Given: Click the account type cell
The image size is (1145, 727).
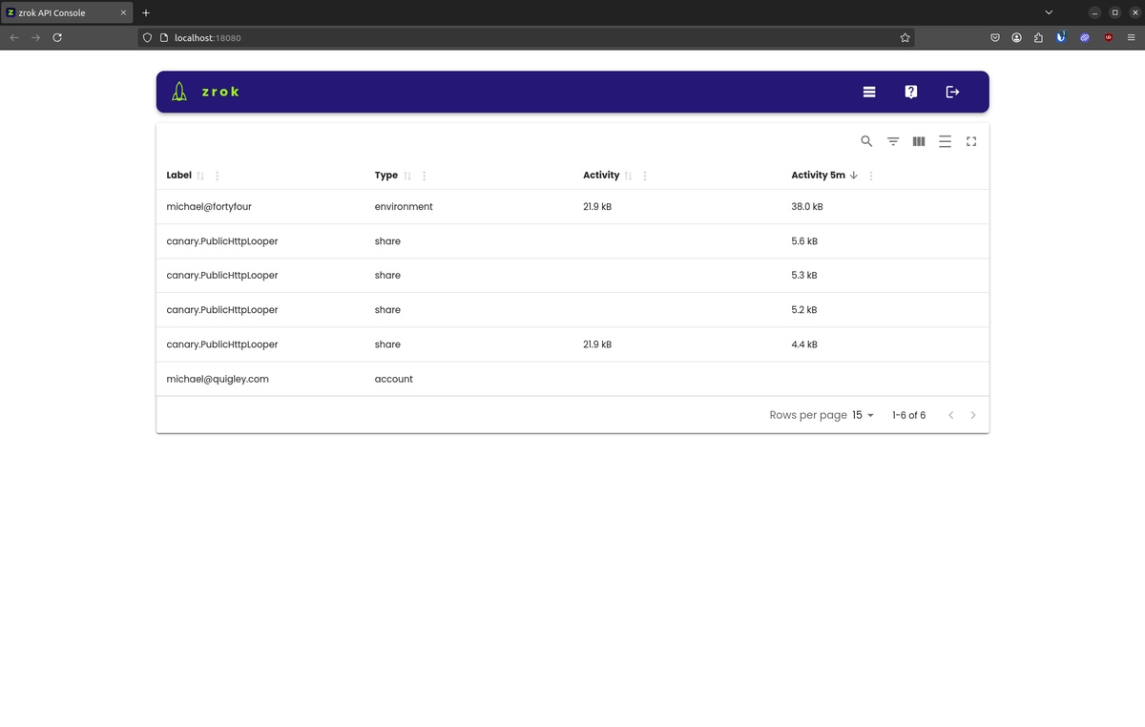Looking at the screenshot, I should (394, 379).
